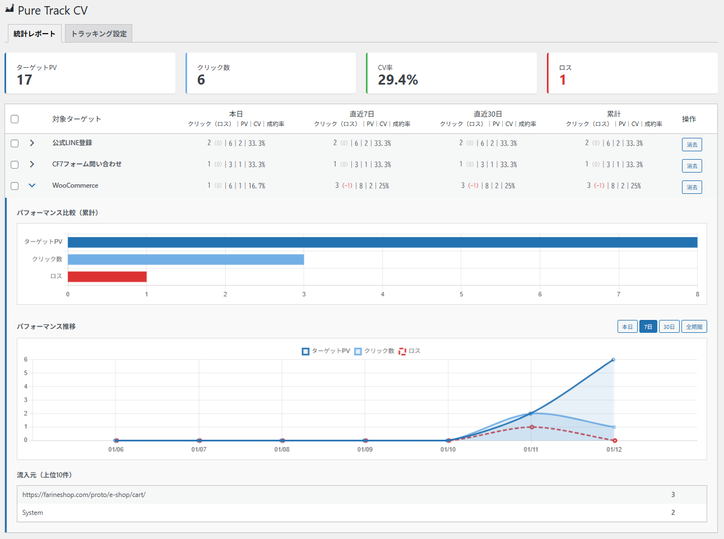The width and height of the screenshot is (724, 539).
Task: Set chart period to 30日
Action: (669, 327)
